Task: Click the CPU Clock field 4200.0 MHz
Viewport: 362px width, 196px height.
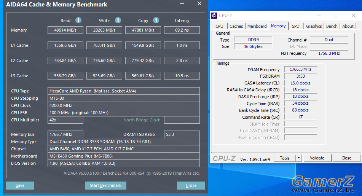Action: pos(123,105)
